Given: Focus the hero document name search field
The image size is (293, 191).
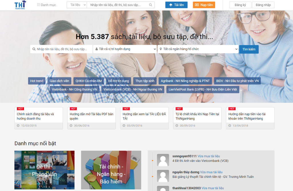Looking at the screenshot, I should tap(61, 49).
